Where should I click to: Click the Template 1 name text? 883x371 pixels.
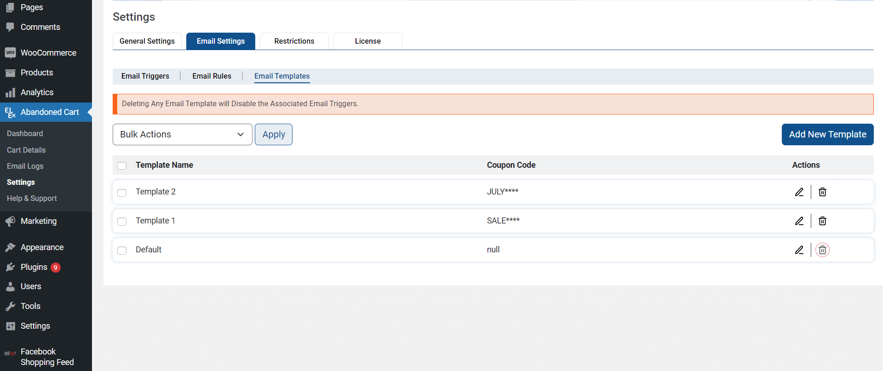155,221
